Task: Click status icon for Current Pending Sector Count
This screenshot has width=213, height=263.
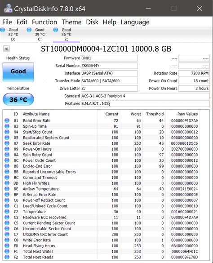Action: [7, 223]
